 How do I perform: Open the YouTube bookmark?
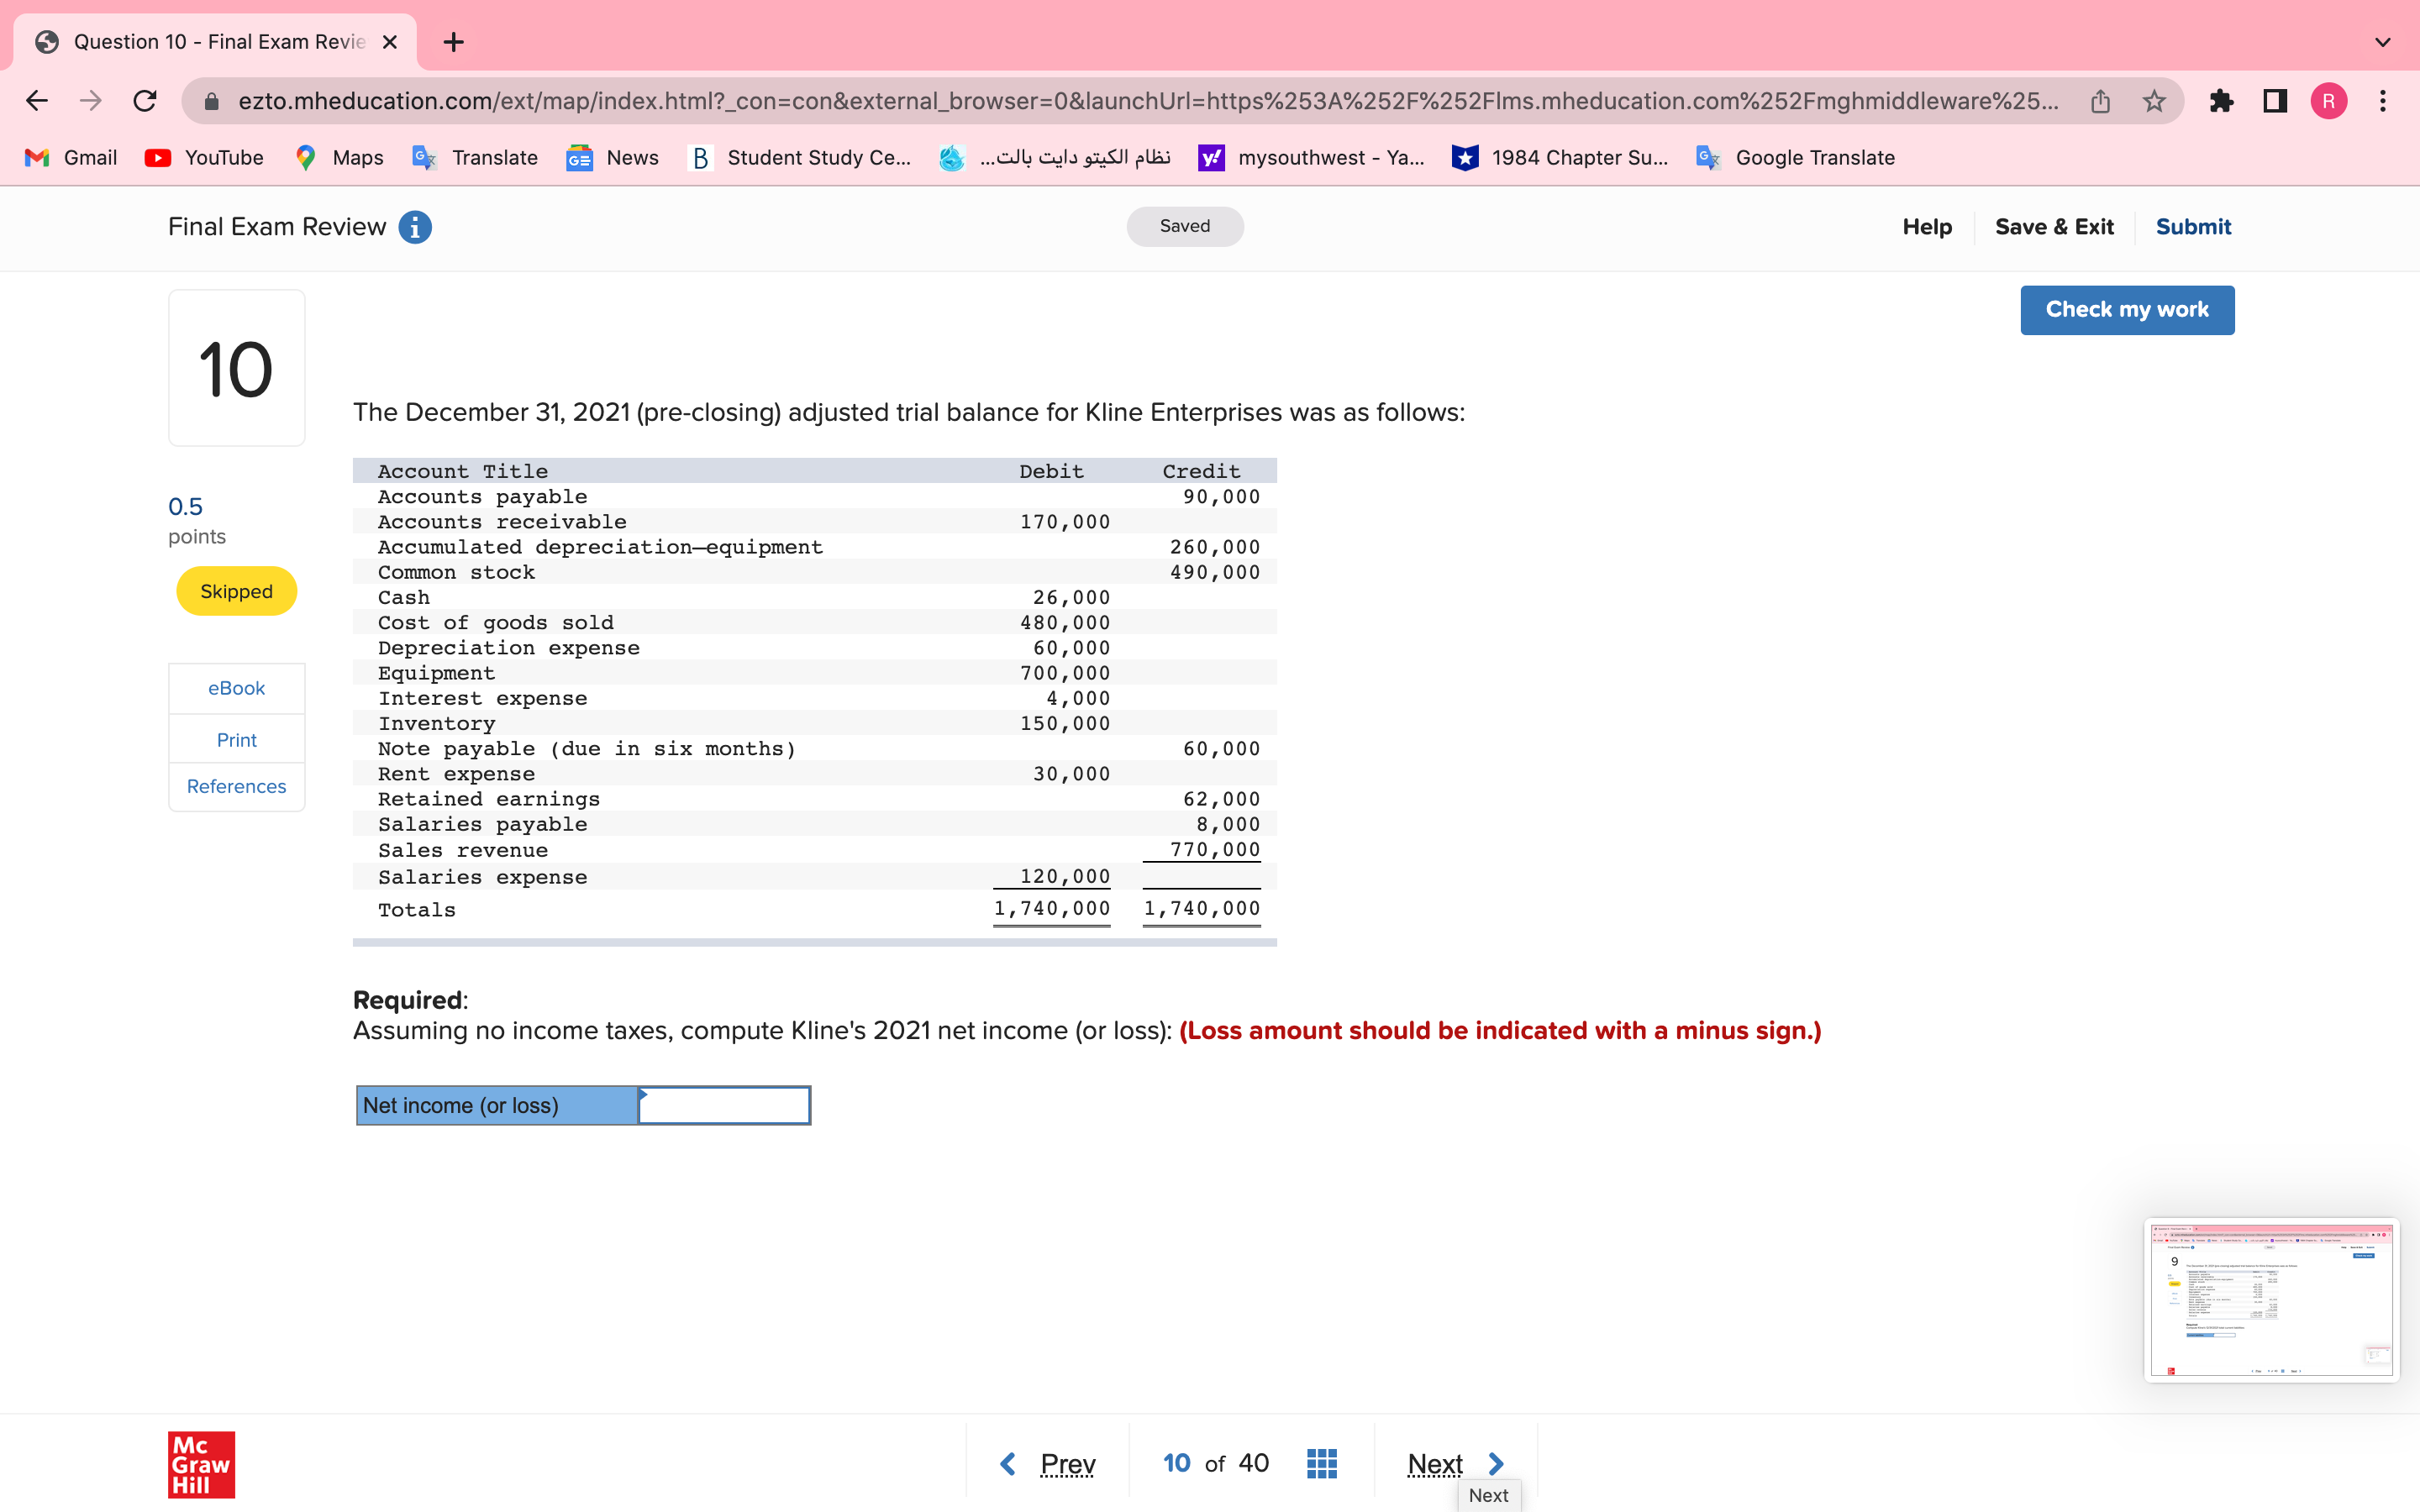click(x=204, y=157)
